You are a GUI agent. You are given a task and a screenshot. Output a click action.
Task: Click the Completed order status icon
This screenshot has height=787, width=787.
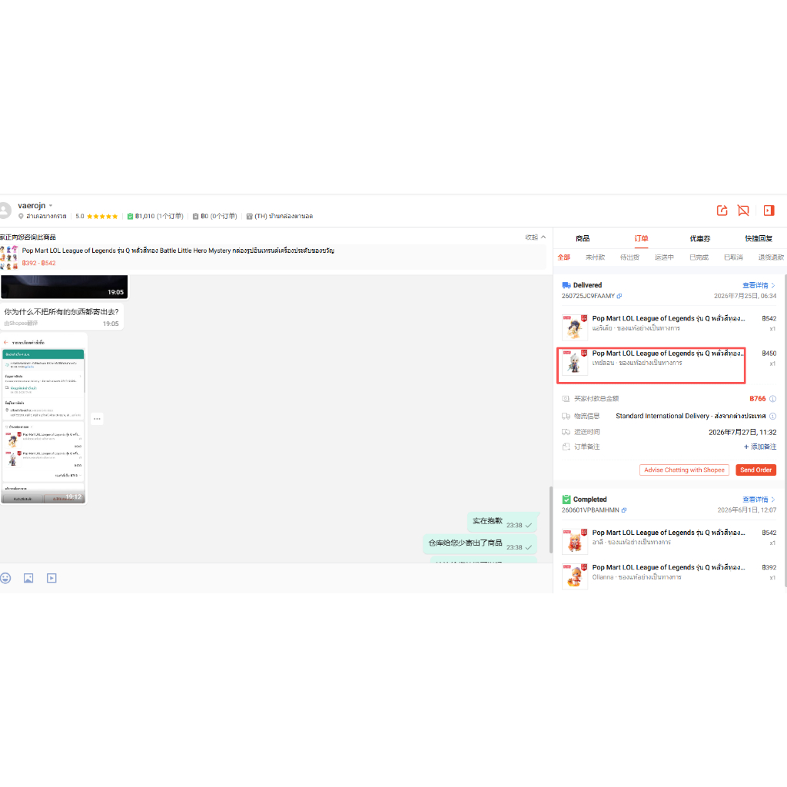click(566, 500)
